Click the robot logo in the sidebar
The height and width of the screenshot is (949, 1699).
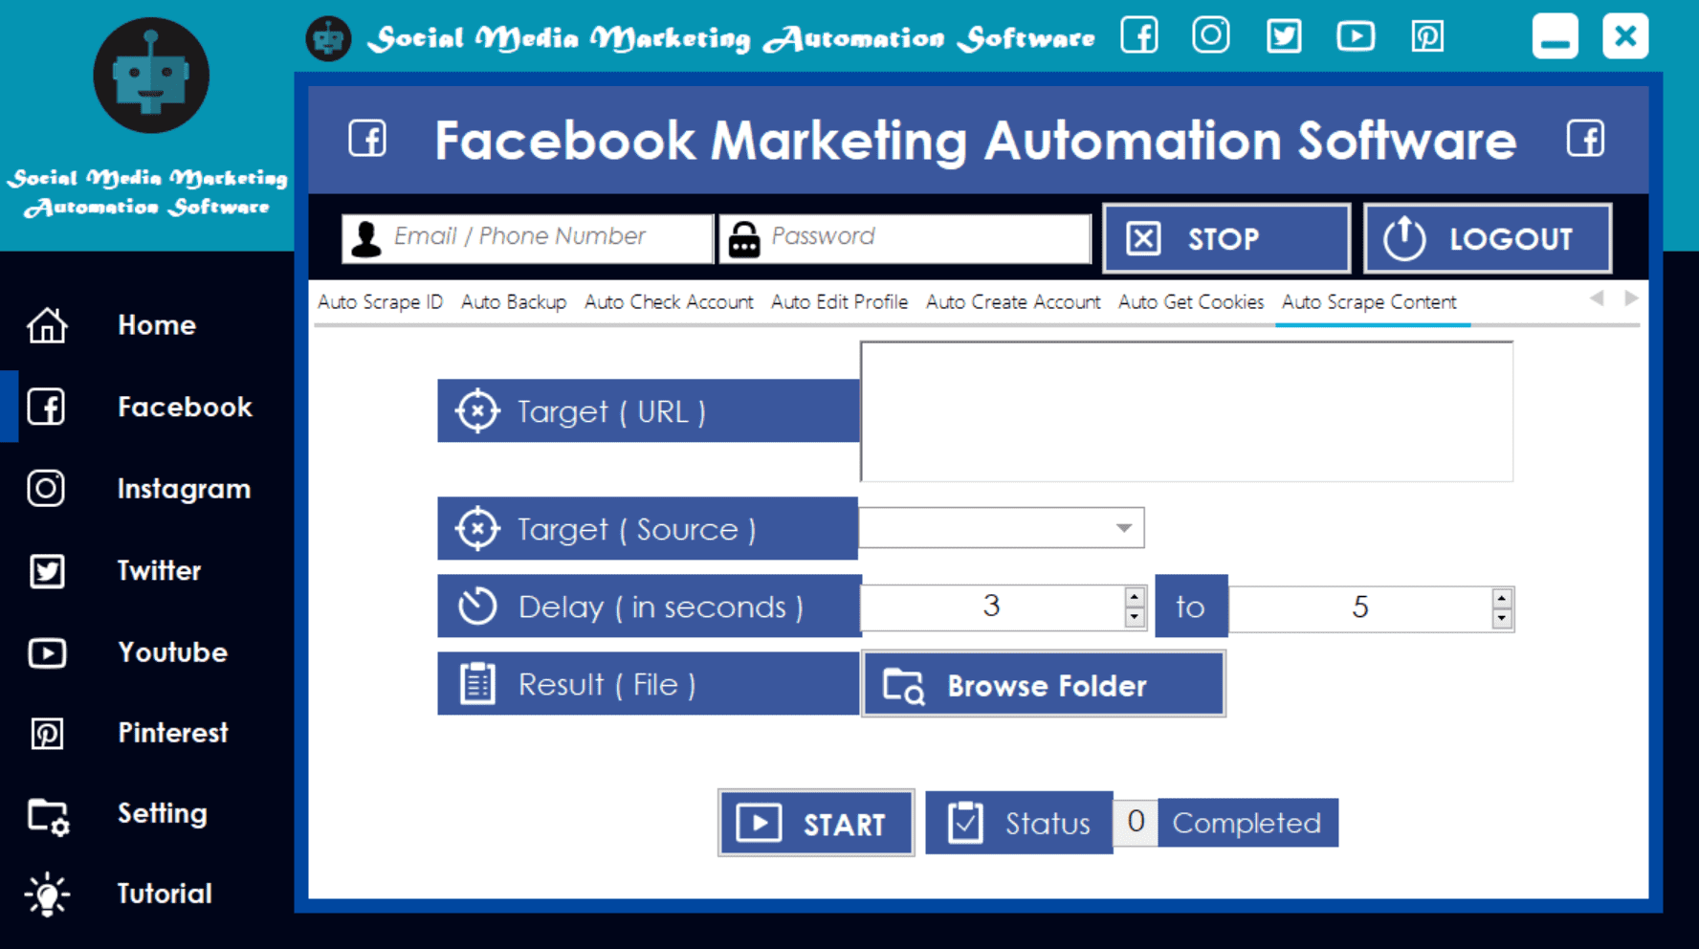pyautogui.click(x=151, y=75)
